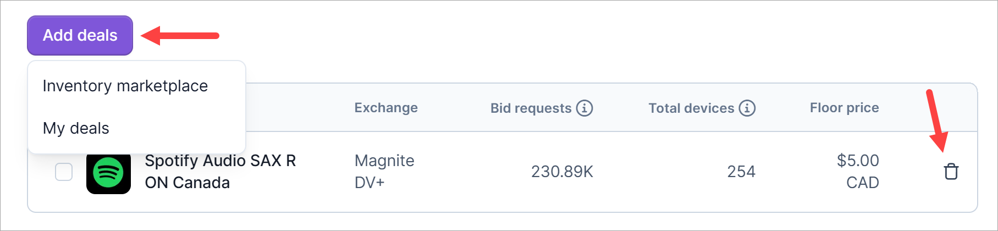Click the Bid requests info icon

585,108
